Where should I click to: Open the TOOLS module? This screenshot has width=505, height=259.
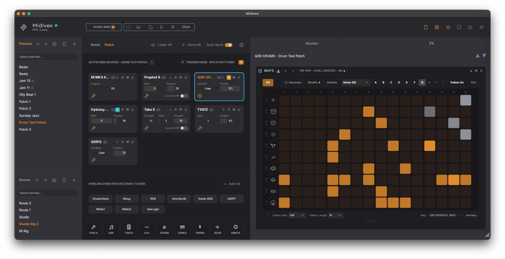(x=93, y=230)
